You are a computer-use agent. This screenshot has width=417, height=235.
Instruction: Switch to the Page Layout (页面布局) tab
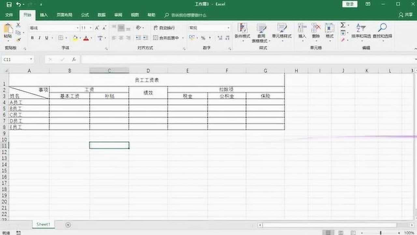point(65,15)
